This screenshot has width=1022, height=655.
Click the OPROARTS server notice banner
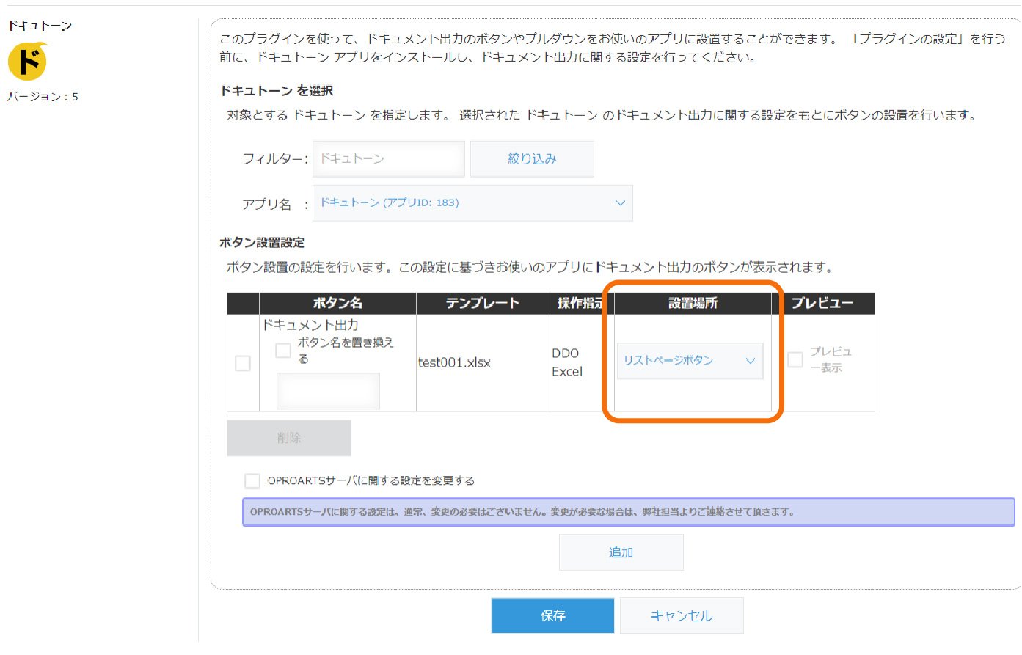point(629,512)
